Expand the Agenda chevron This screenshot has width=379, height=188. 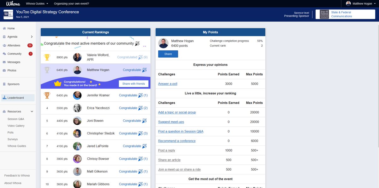[x=32, y=37]
